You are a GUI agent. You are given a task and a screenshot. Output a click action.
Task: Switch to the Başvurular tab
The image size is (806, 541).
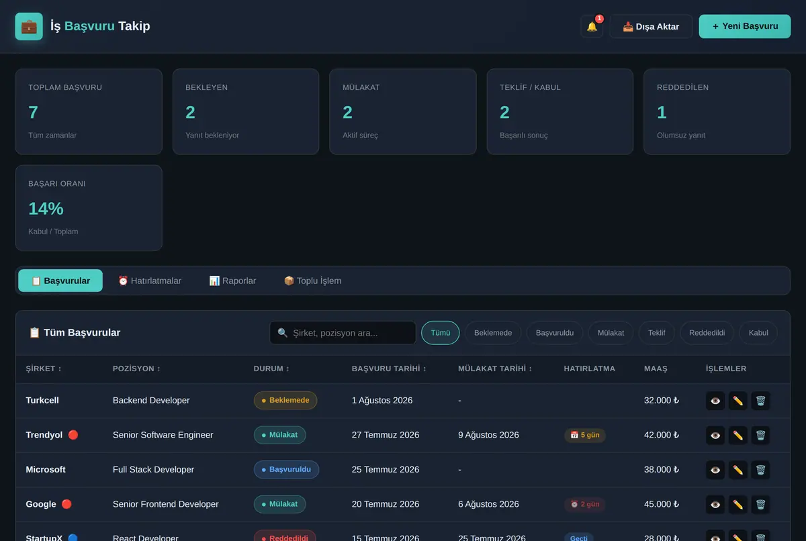tap(60, 281)
